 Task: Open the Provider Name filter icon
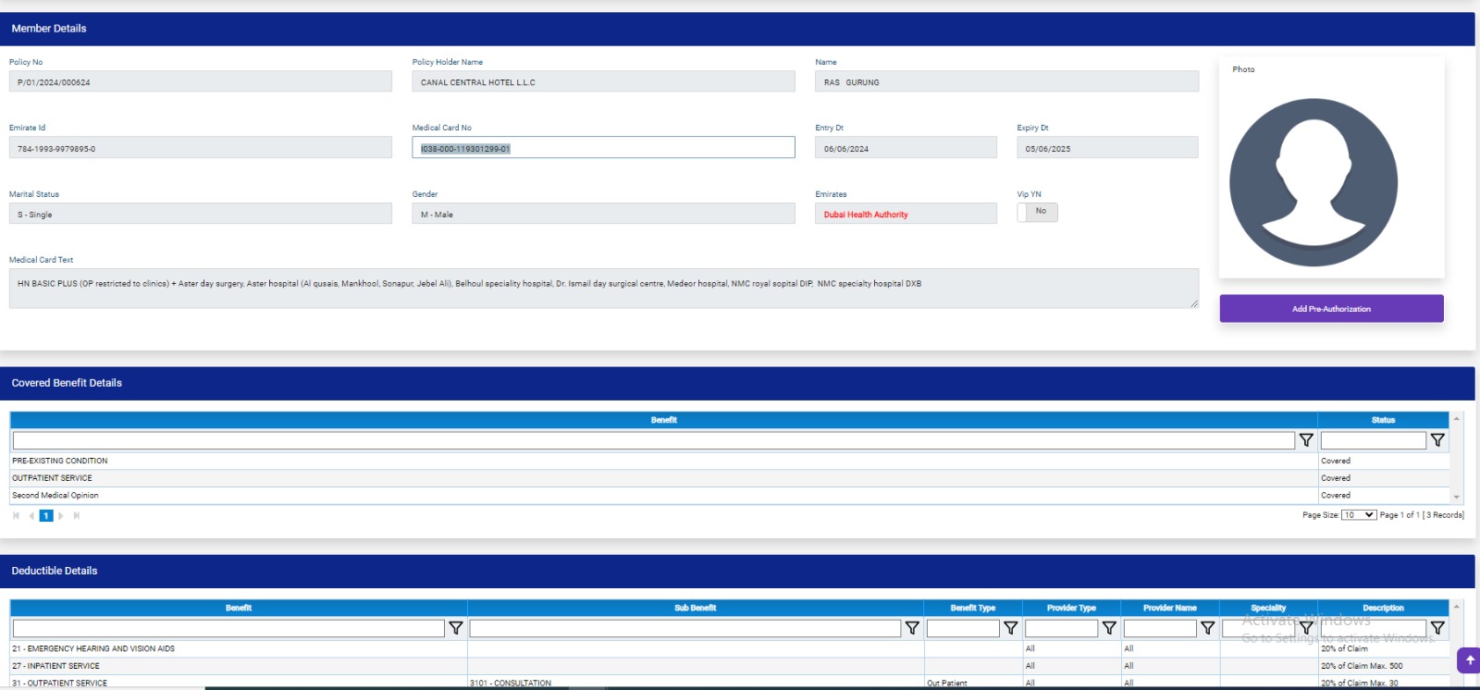coord(1208,628)
